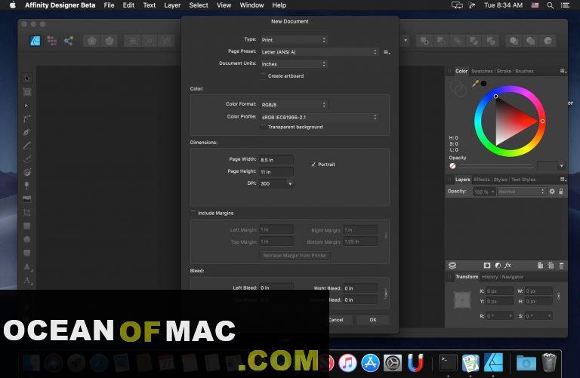Image resolution: width=580 pixels, height=378 pixels.
Task: Click the Layers panel gear settings icon
Action: point(552,192)
